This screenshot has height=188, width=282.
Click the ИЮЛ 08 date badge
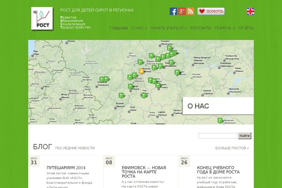(109, 161)
